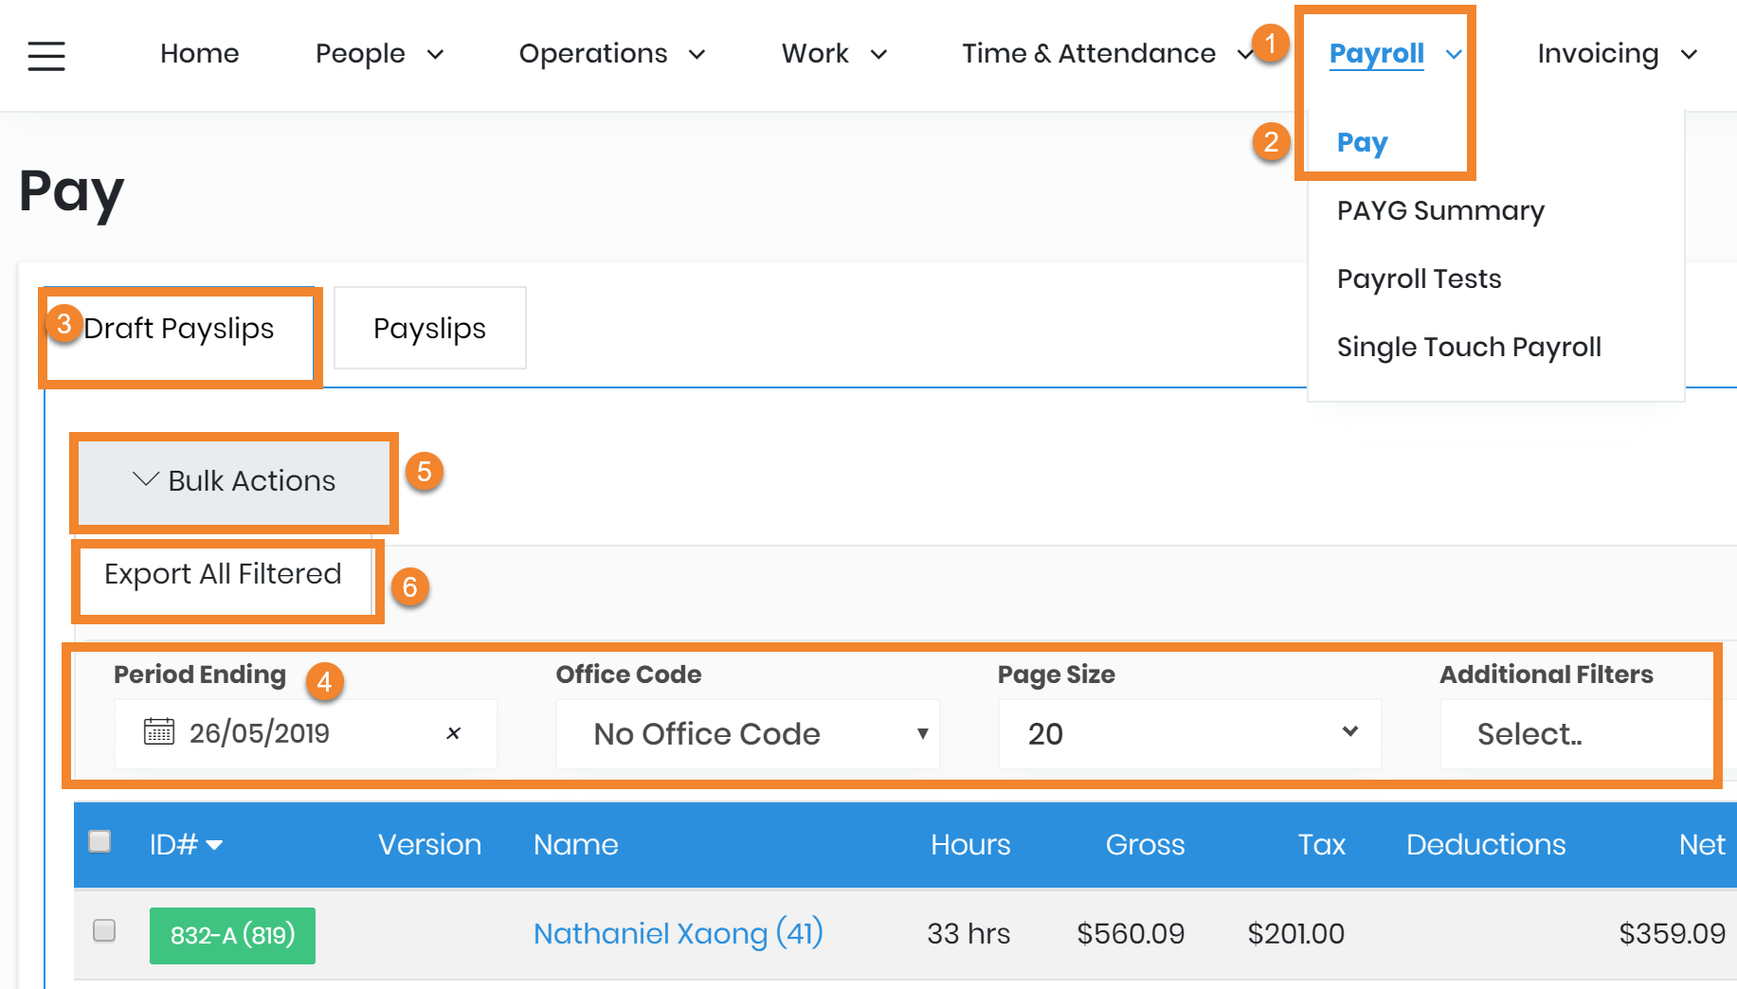Open the hamburger menu icon
The image size is (1737, 989).
coord(46,56)
